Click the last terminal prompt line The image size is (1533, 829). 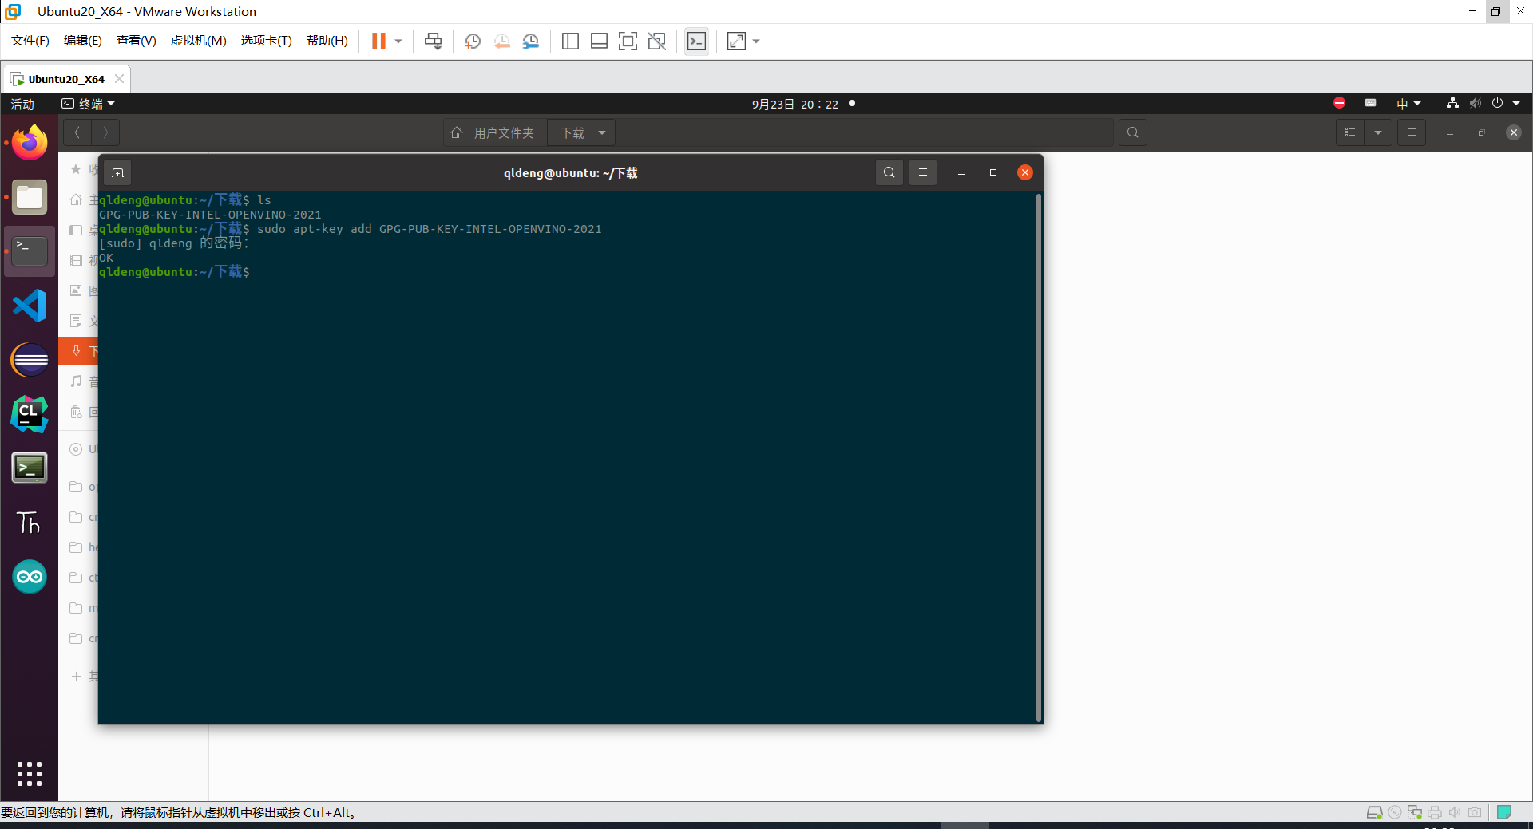(x=174, y=272)
